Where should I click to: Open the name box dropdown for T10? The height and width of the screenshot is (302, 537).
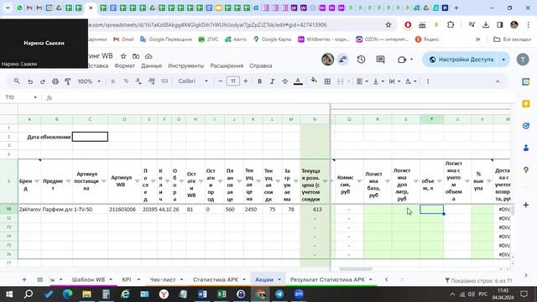(35, 97)
